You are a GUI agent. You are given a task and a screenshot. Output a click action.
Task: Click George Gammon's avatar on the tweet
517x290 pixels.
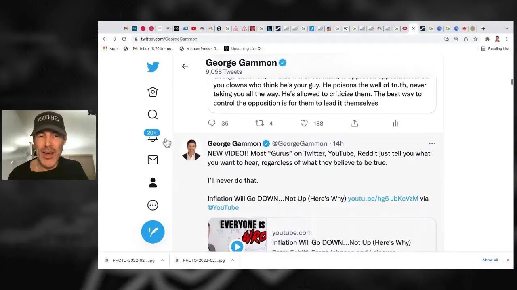pos(191,150)
